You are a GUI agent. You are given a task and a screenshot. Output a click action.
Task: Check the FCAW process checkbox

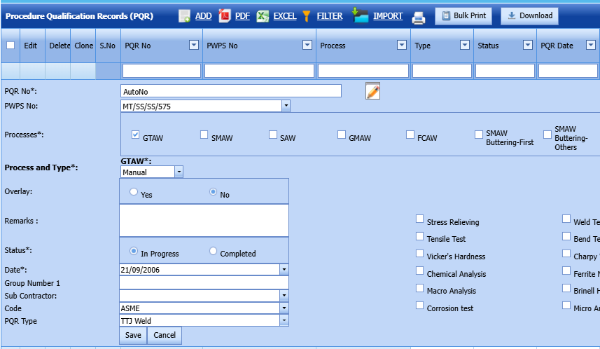pos(410,135)
